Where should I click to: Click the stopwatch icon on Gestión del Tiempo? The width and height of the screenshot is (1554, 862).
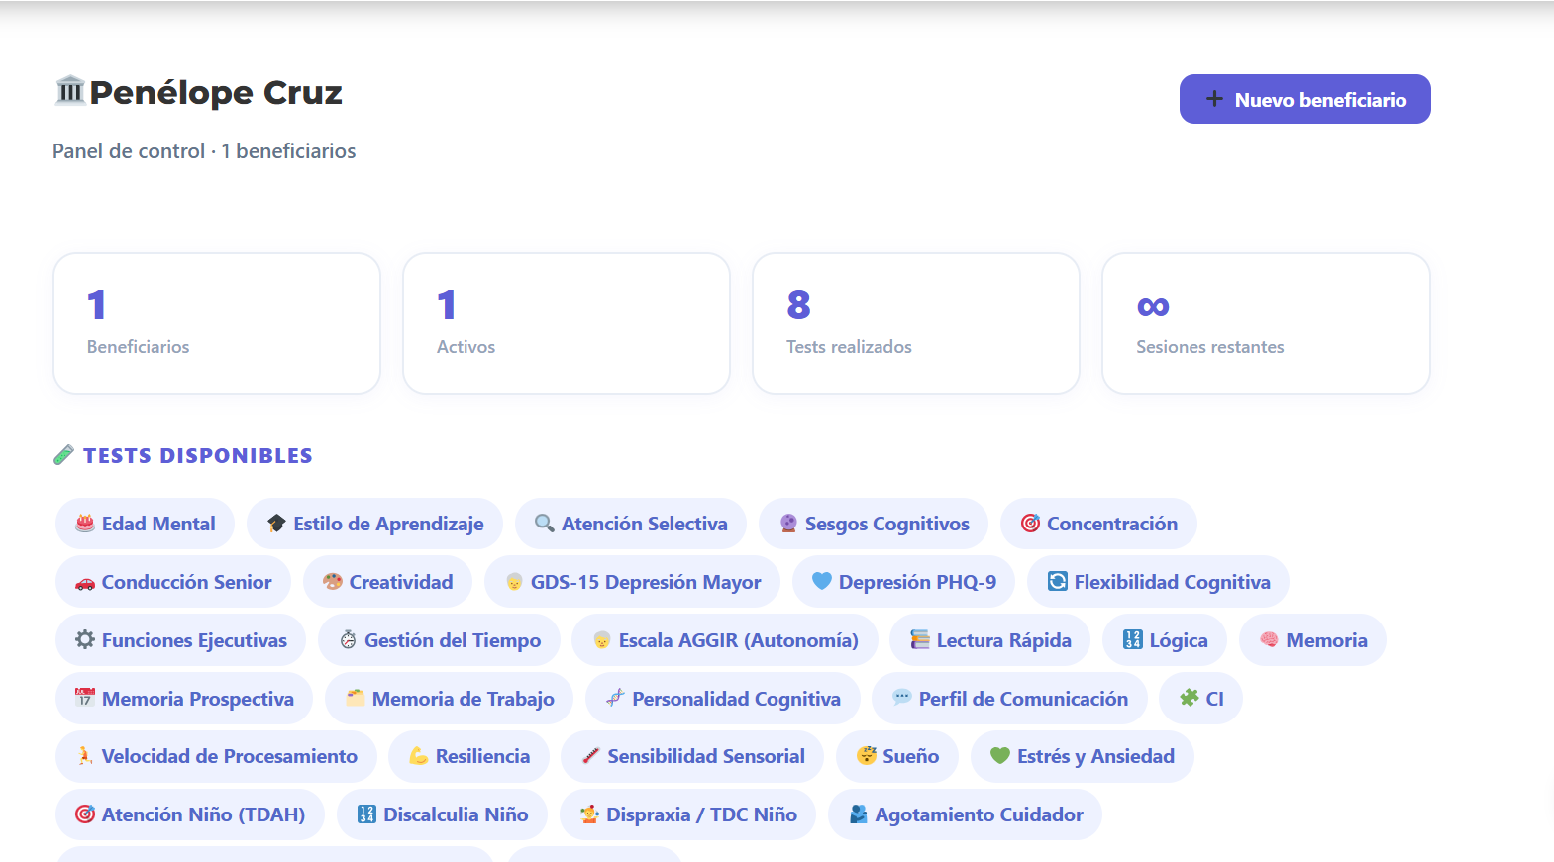pyautogui.click(x=348, y=639)
